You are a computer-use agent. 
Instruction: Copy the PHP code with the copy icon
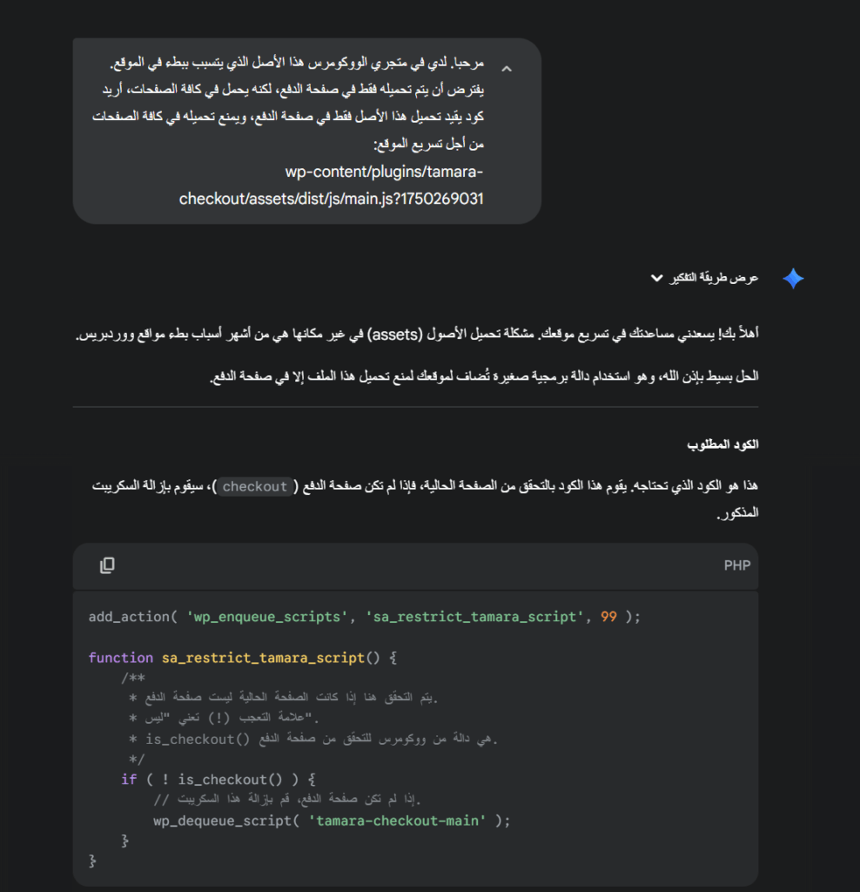pos(107,565)
